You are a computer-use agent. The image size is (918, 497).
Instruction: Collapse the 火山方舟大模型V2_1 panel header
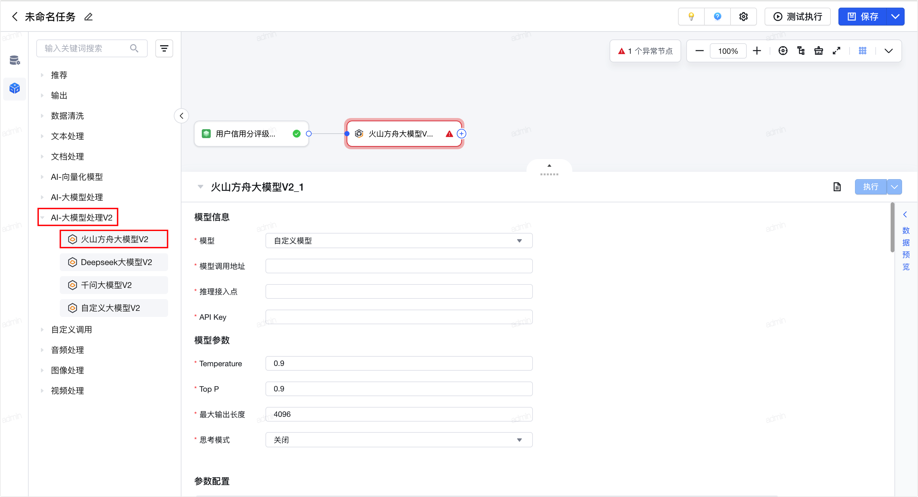point(200,187)
